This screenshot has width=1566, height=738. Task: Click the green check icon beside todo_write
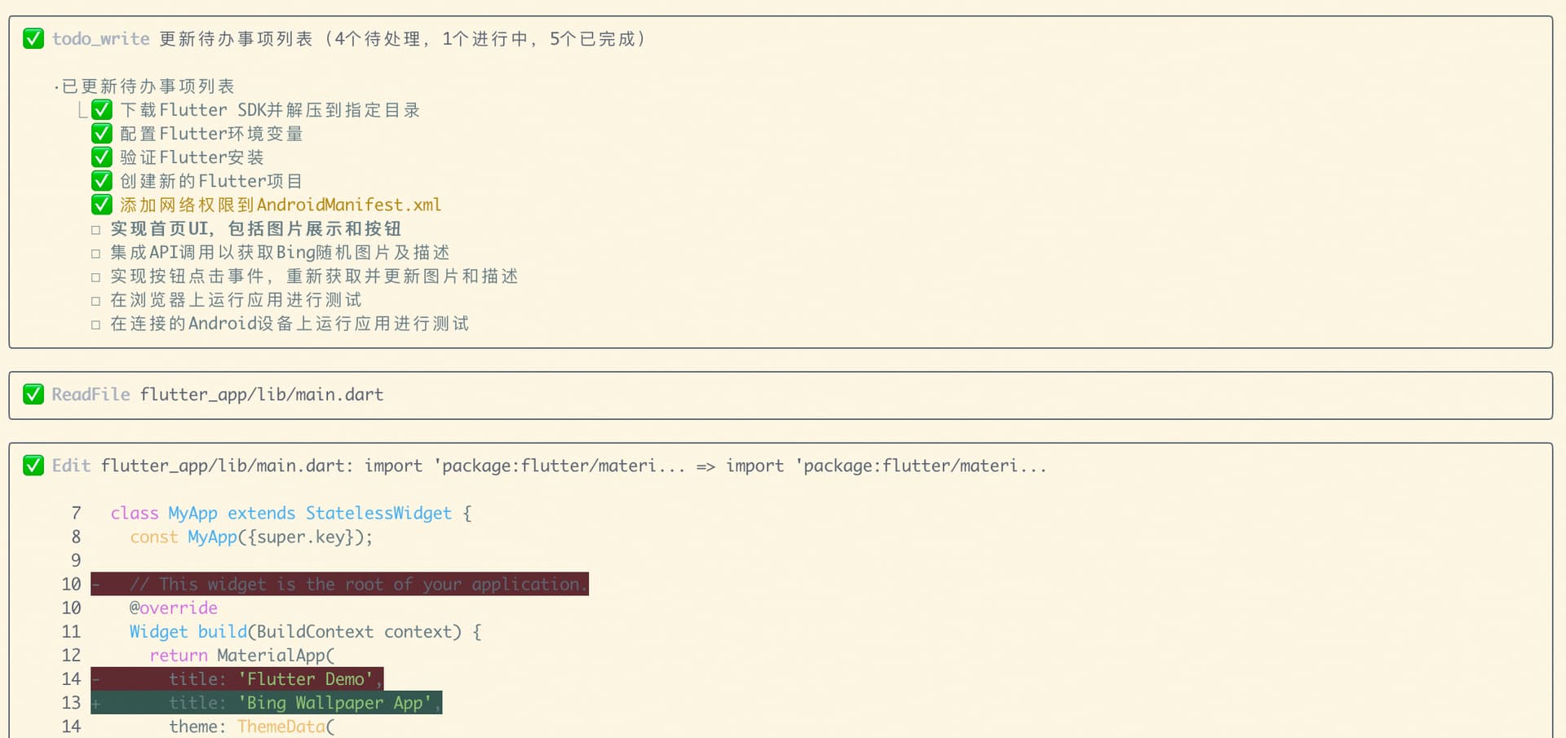coord(33,38)
